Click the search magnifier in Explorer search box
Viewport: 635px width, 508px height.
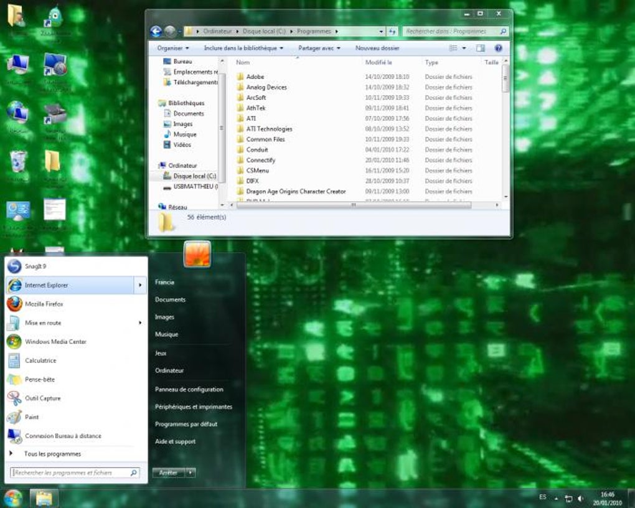point(503,31)
